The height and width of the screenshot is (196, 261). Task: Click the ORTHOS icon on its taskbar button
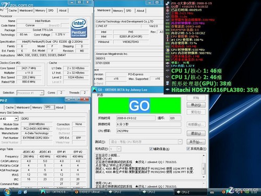43,192
